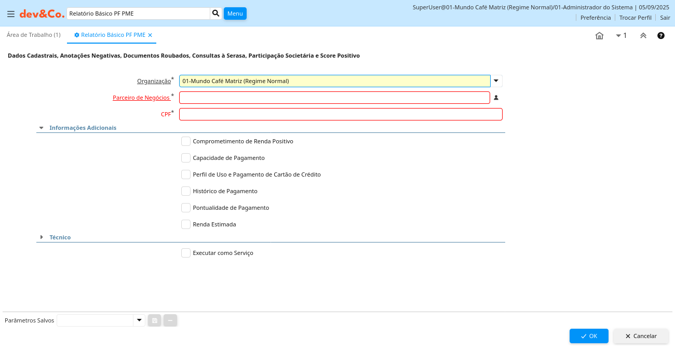Expand the Técnico section
The width and height of the screenshot is (675, 350).
point(41,237)
